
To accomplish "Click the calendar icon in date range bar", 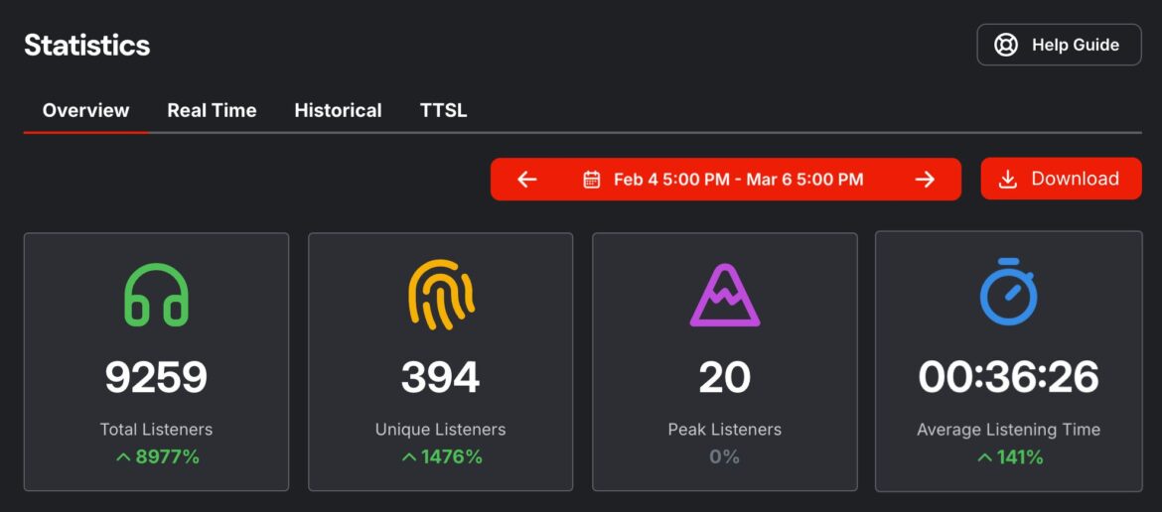I will pyautogui.click(x=592, y=180).
